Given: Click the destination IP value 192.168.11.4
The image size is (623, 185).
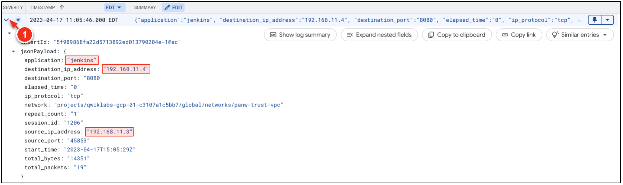Looking at the screenshot, I should click(126, 69).
